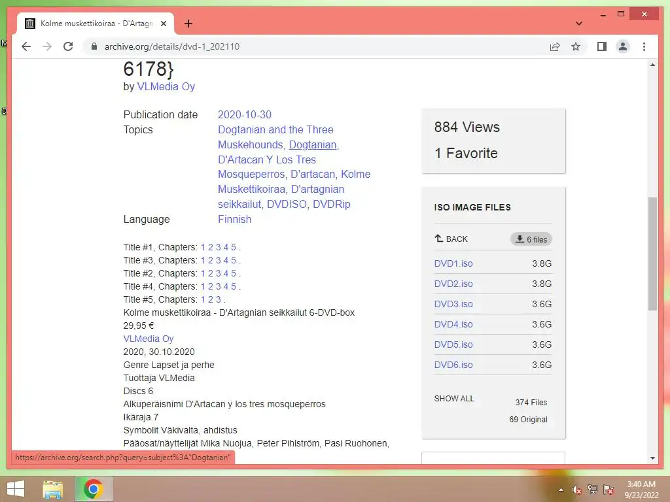This screenshot has height=502, width=670.
Task: Bookmark this page with the star icon
Action: click(x=576, y=46)
